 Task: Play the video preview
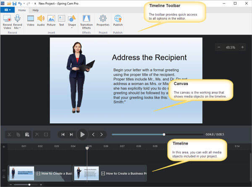coord(82,134)
